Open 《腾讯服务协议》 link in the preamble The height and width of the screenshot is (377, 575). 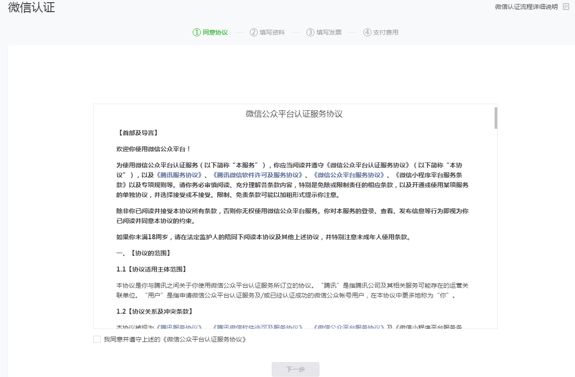(x=179, y=175)
